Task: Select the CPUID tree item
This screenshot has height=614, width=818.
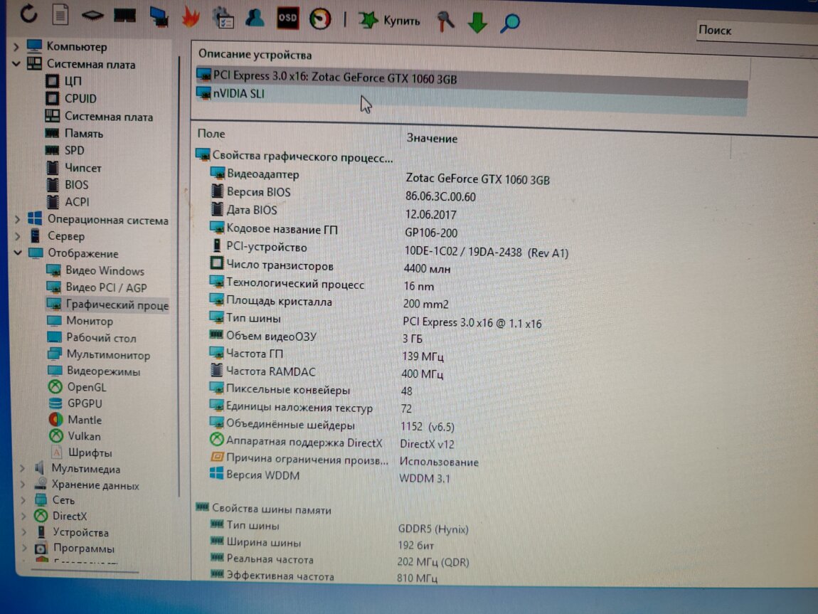Action: 80,99
